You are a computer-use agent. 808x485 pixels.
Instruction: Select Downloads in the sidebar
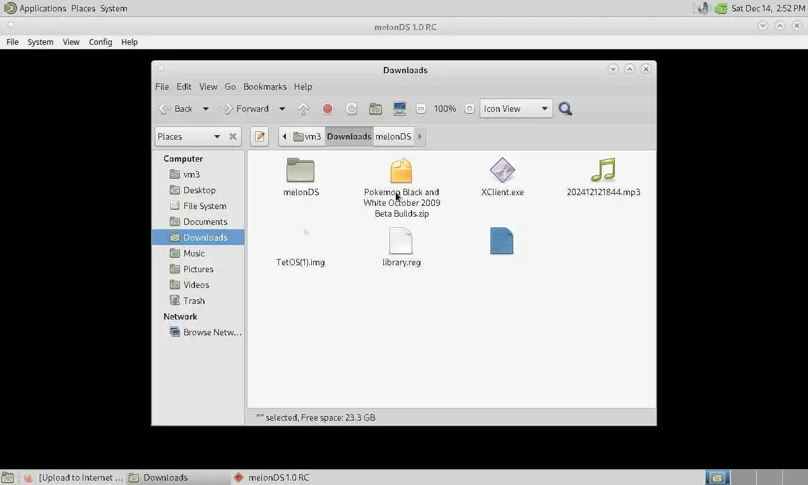198,237
